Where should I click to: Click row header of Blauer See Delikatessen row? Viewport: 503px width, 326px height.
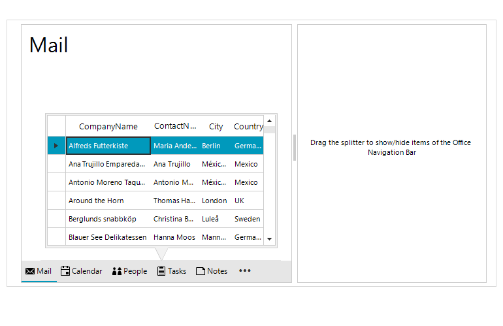point(56,237)
